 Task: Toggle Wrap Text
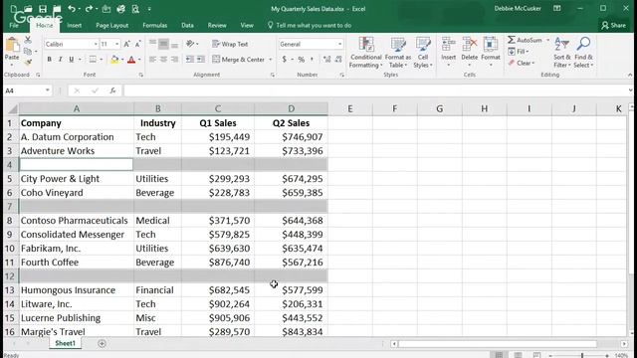[x=230, y=44]
